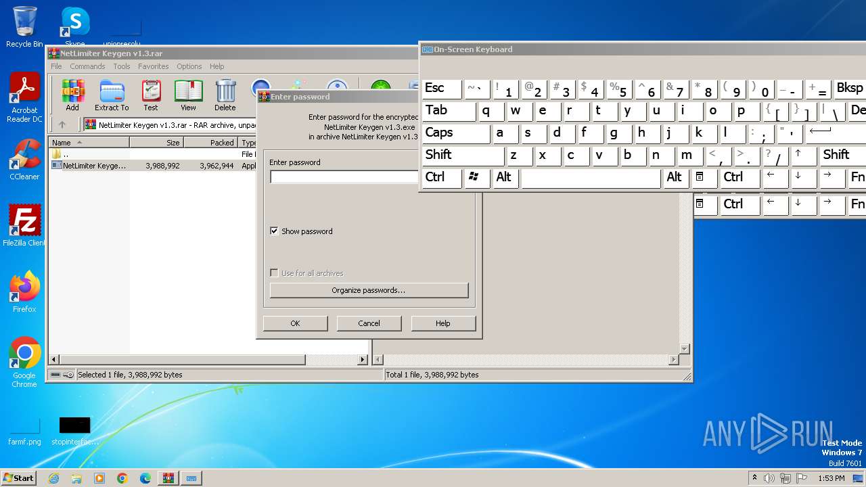Click OK in the Enter password dialog

click(295, 323)
